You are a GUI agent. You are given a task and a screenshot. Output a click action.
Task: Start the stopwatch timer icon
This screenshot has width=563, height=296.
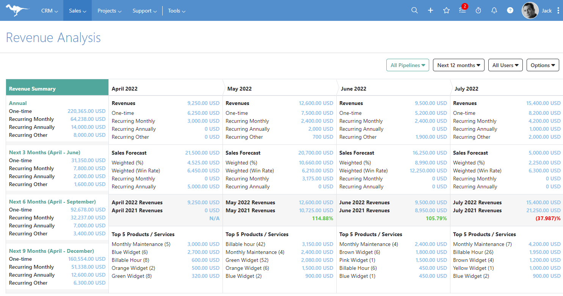coord(478,10)
